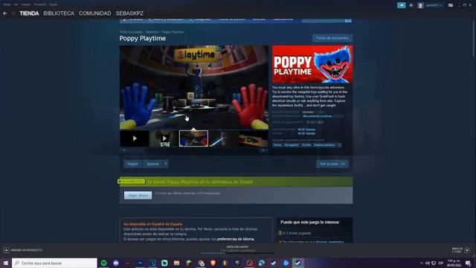Click the thumbnail strip right scroll arrow
476x268 pixels.
click(263, 150)
